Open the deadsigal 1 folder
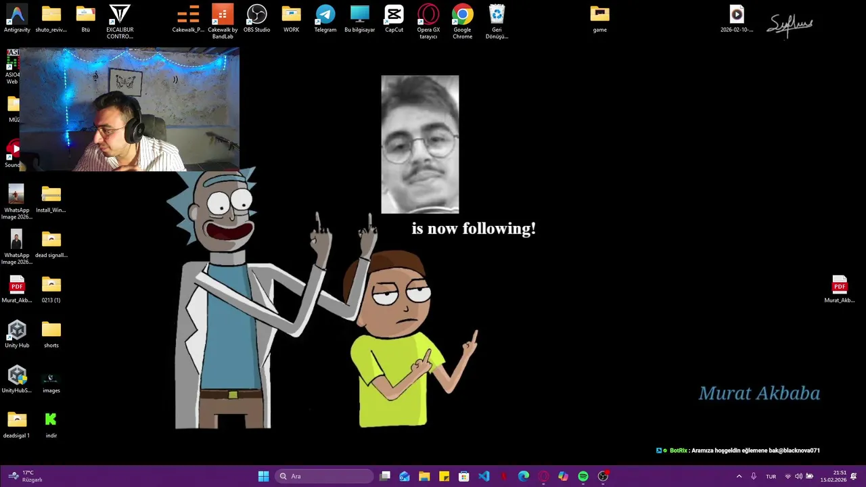This screenshot has width=866, height=487. [17, 425]
